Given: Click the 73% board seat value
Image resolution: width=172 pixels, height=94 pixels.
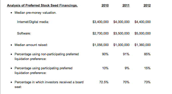Looking at the screenshot, I should click(147, 82).
